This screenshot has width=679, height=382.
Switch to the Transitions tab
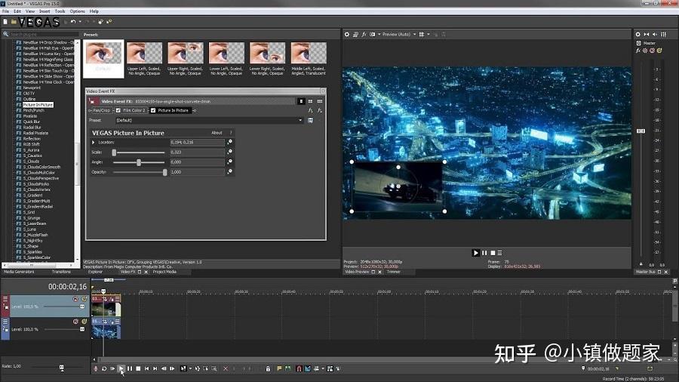61,272
